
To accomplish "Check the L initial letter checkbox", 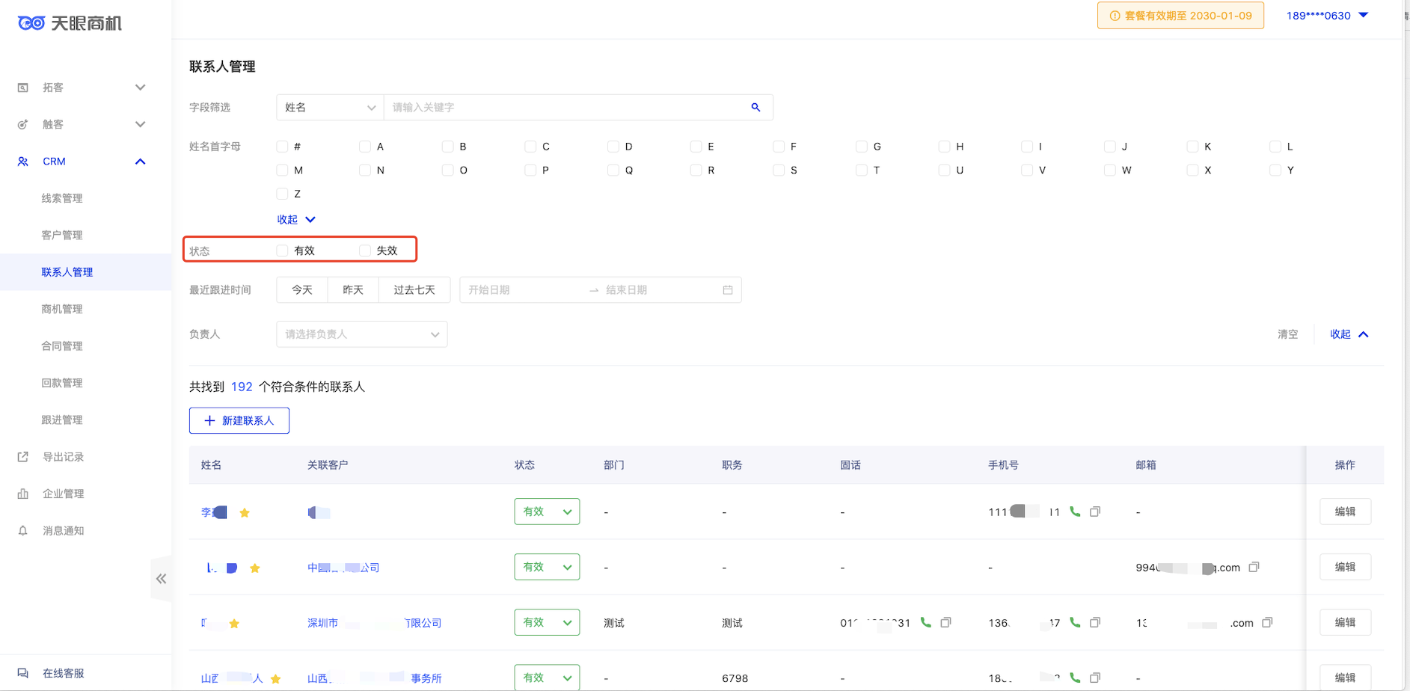I will 1275,147.
